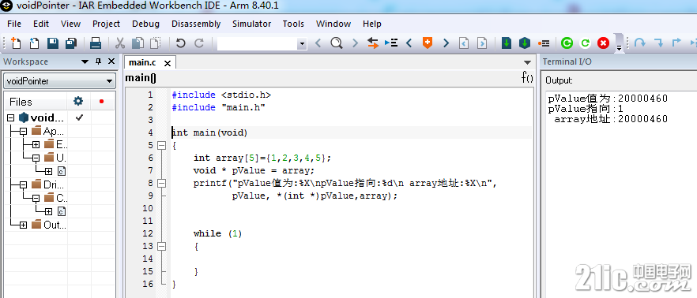Open the Debug menu
The width and height of the screenshot is (697, 298).
tap(145, 24)
